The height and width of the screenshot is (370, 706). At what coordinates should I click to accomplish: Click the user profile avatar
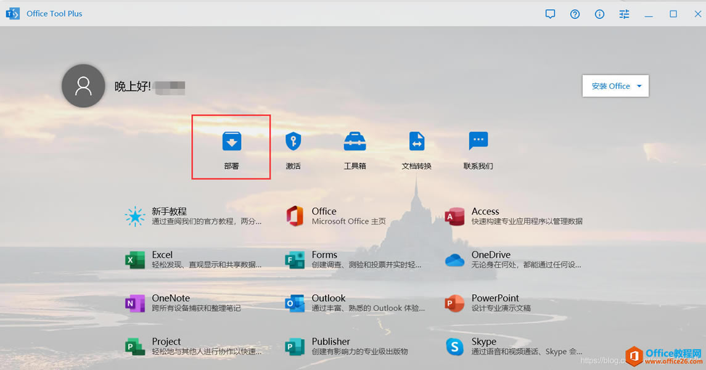click(83, 86)
